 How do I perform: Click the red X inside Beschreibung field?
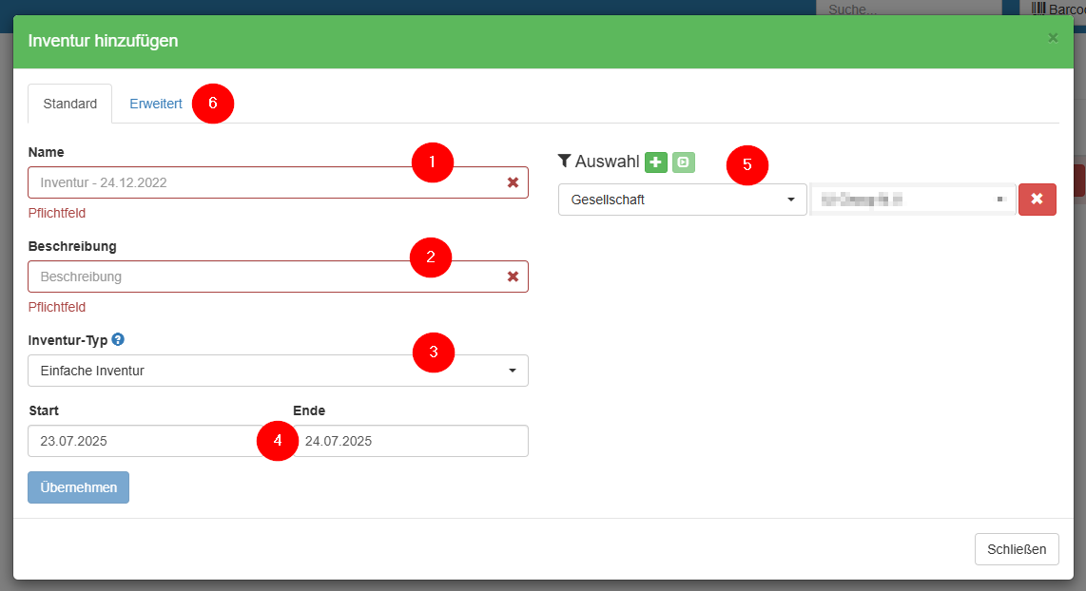pyautogui.click(x=513, y=276)
